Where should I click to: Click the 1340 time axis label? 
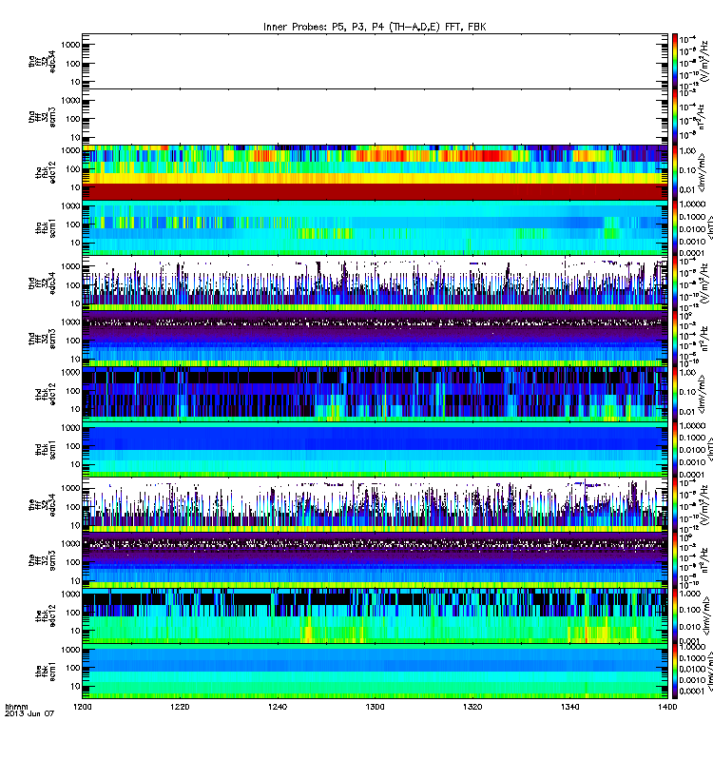click(569, 707)
